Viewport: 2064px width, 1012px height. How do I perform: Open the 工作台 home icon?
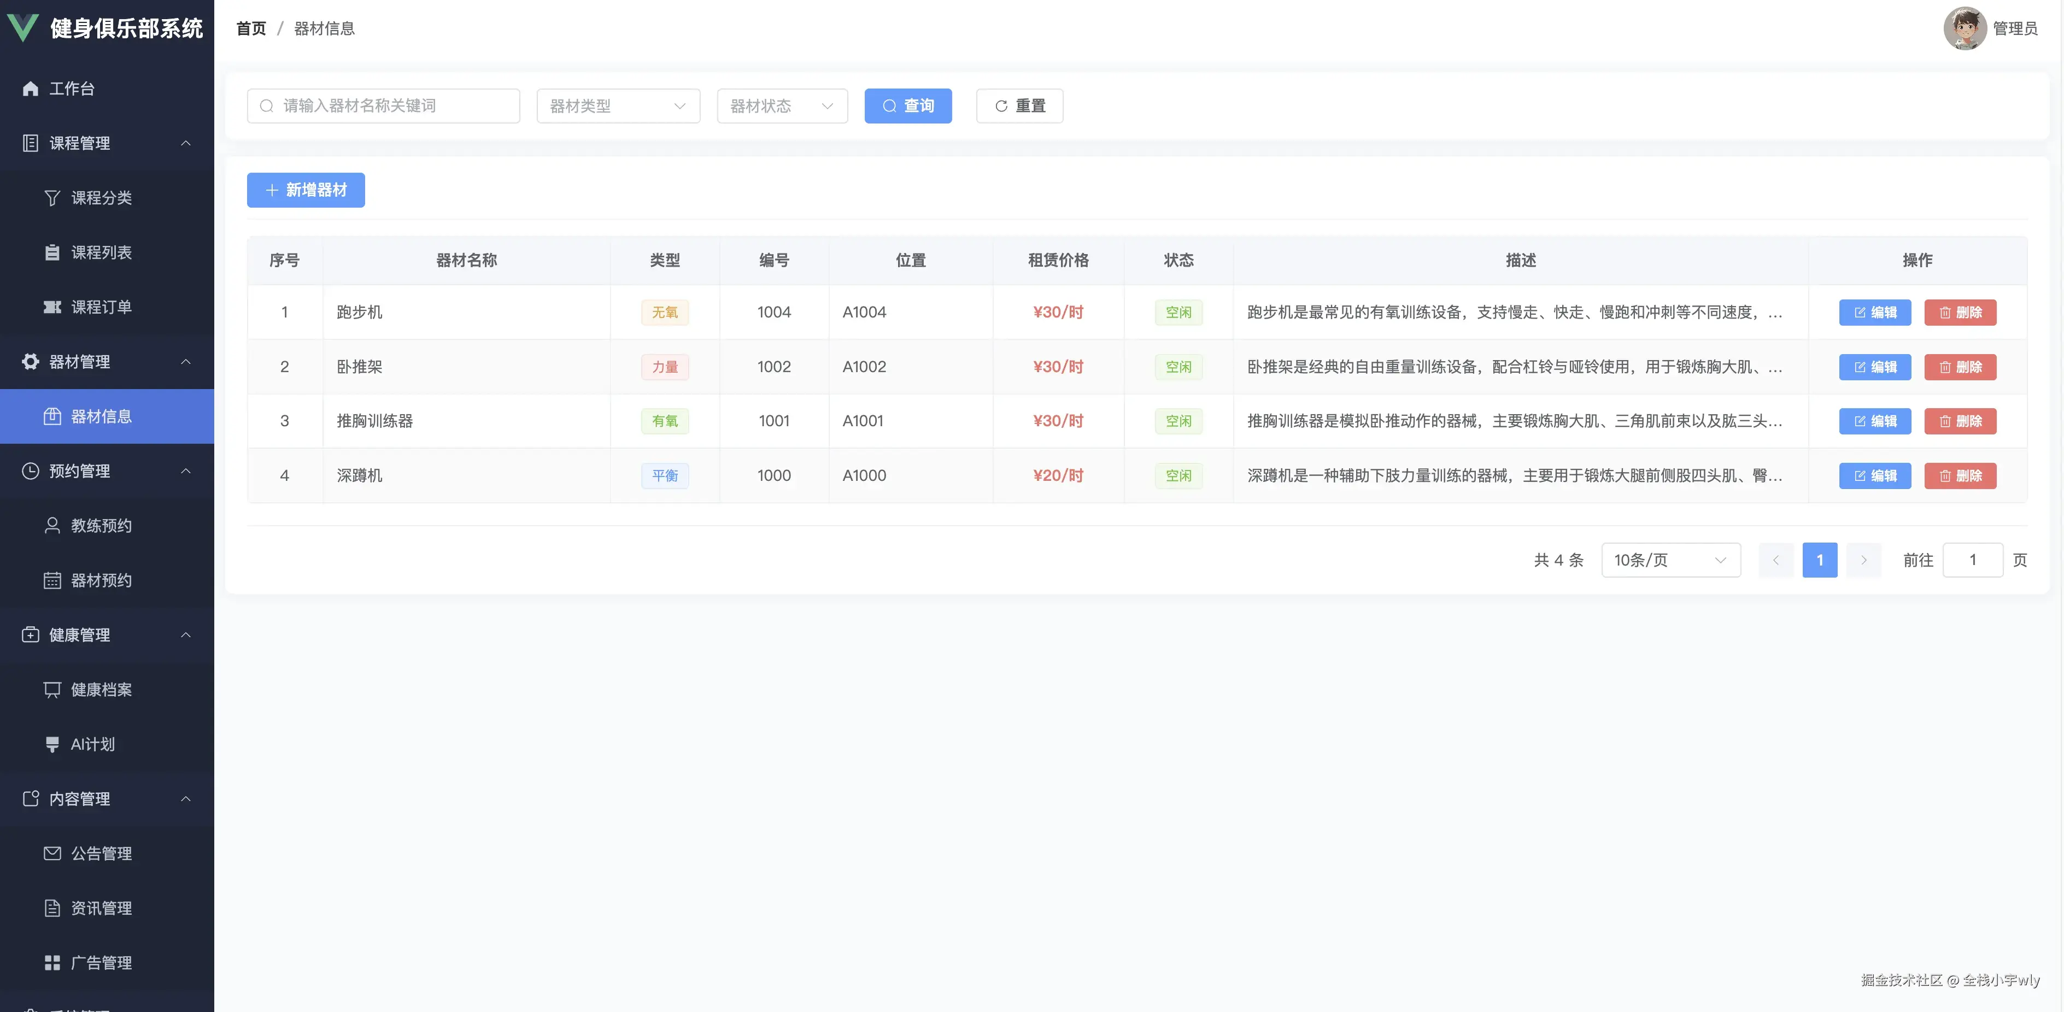(x=31, y=89)
